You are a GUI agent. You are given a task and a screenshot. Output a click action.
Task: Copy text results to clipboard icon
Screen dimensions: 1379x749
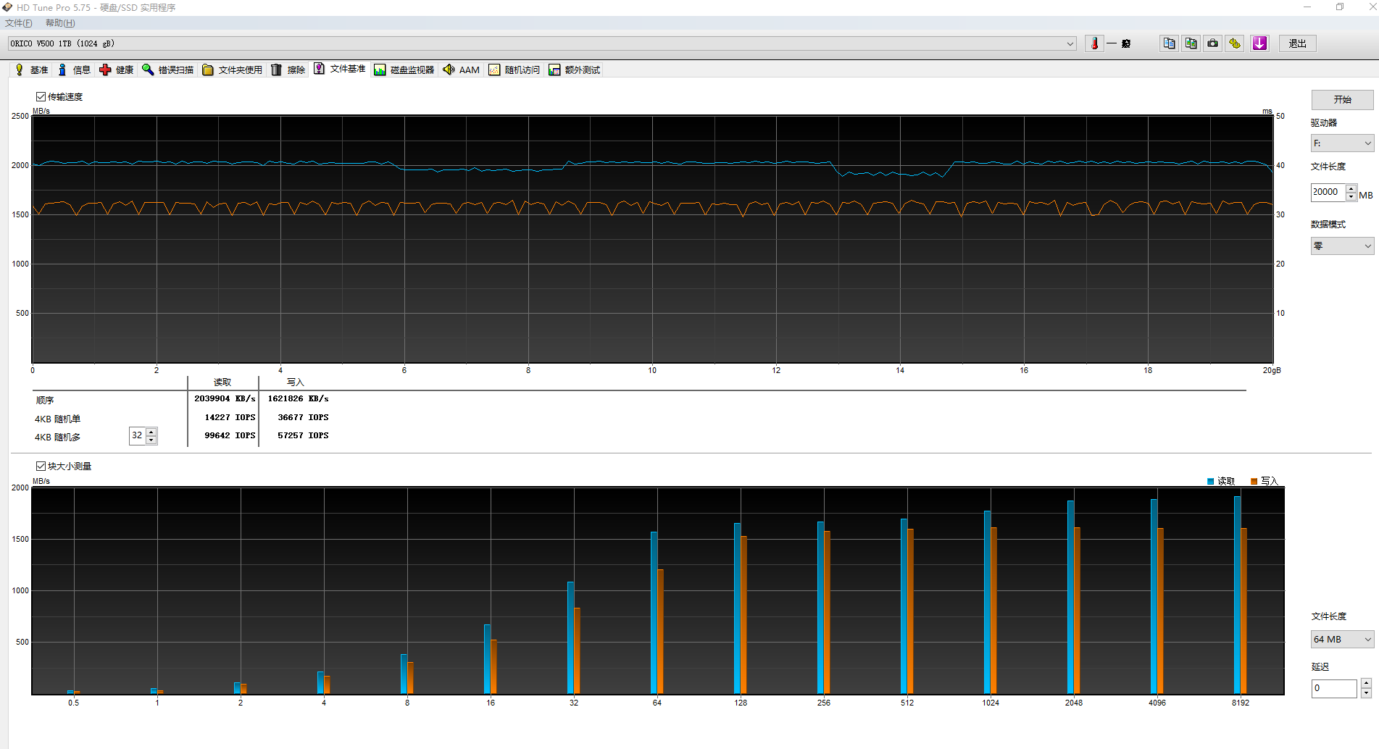coord(1169,43)
